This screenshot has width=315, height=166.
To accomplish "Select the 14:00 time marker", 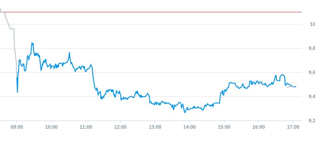I will (x=190, y=127).
